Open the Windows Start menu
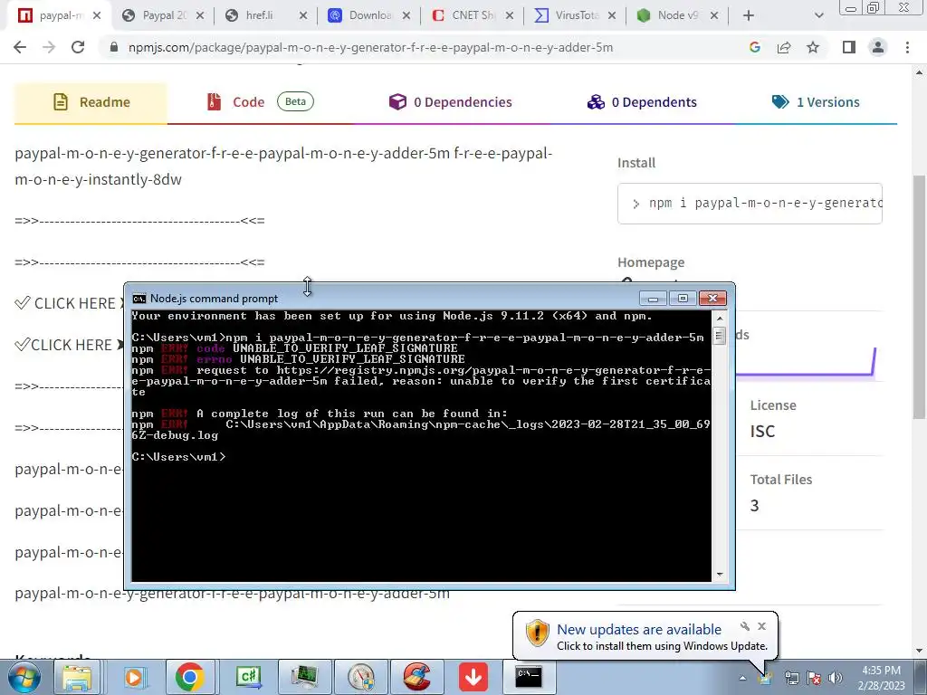927x695 pixels. pyautogui.click(x=24, y=677)
